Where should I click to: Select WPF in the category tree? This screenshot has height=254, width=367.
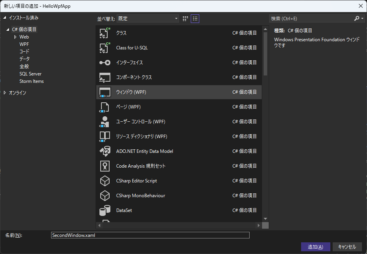click(24, 44)
